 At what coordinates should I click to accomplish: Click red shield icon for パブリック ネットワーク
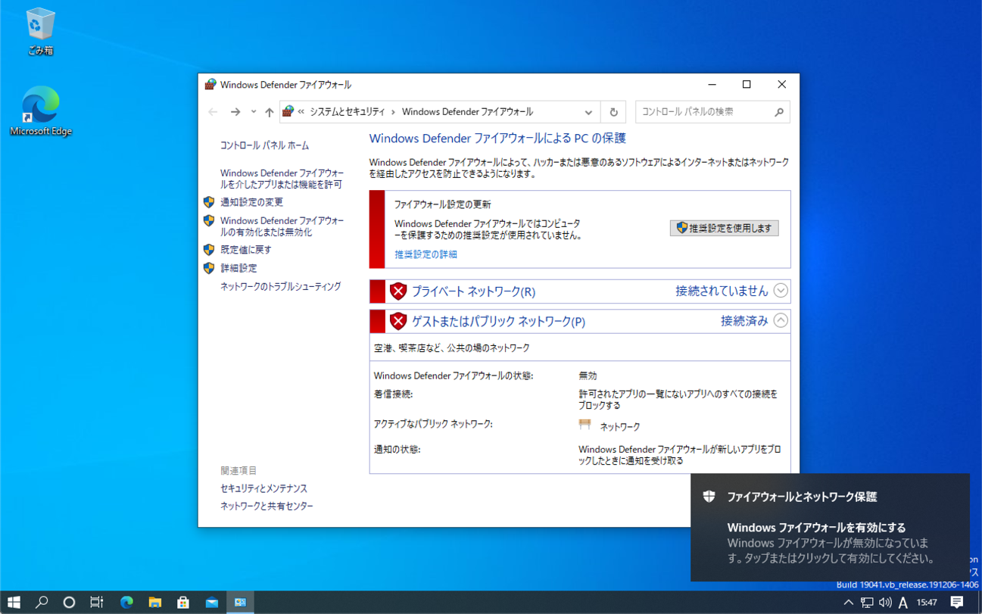(398, 322)
